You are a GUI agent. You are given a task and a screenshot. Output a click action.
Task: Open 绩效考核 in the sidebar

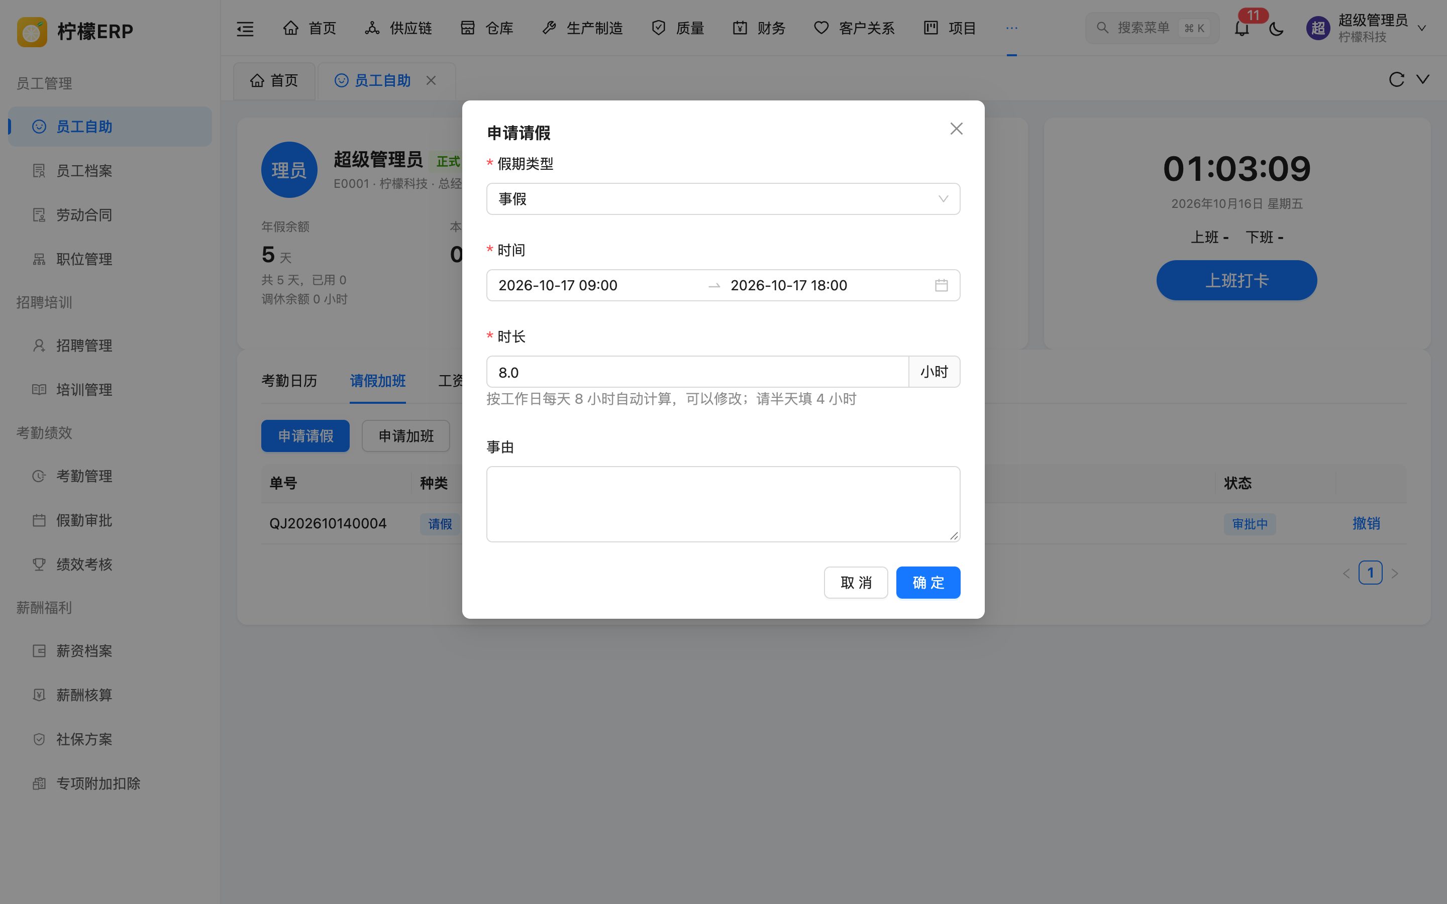[x=110, y=564]
